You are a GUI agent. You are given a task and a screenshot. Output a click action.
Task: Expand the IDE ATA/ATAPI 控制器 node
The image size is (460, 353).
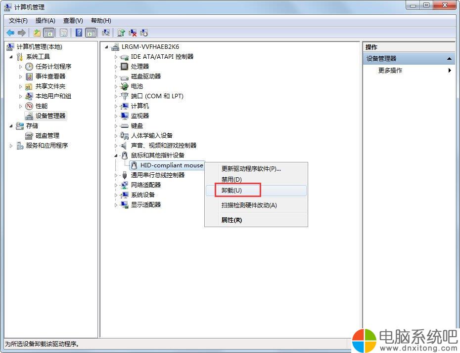(x=116, y=57)
